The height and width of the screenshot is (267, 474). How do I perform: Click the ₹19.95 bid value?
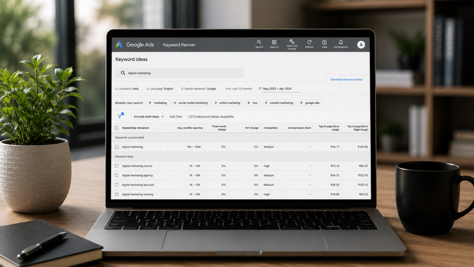pyautogui.click(x=335, y=194)
